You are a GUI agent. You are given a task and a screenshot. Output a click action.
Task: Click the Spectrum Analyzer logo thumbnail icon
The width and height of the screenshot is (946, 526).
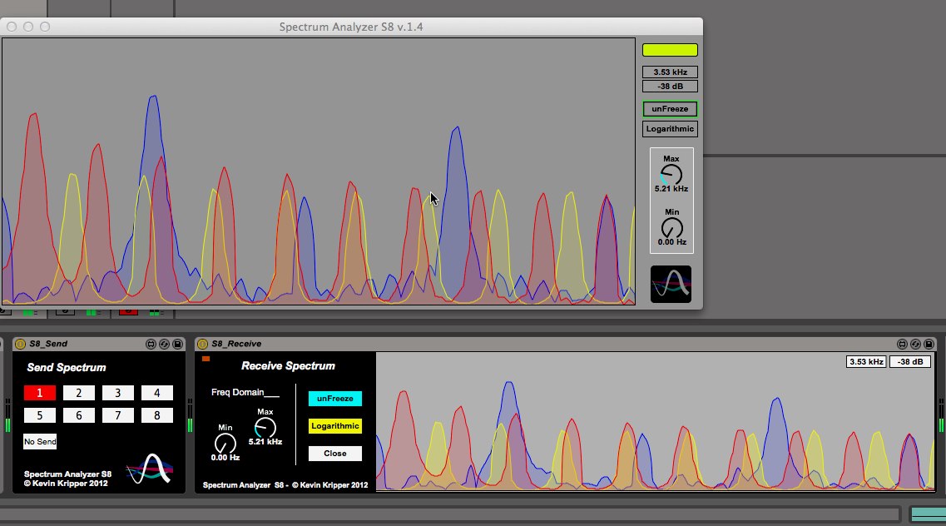(x=670, y=283)
